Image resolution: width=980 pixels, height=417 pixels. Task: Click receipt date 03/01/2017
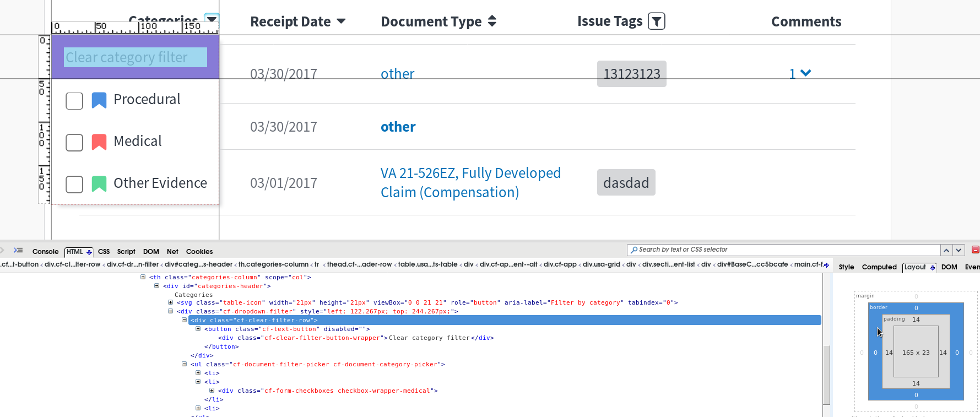pos(284,183)
